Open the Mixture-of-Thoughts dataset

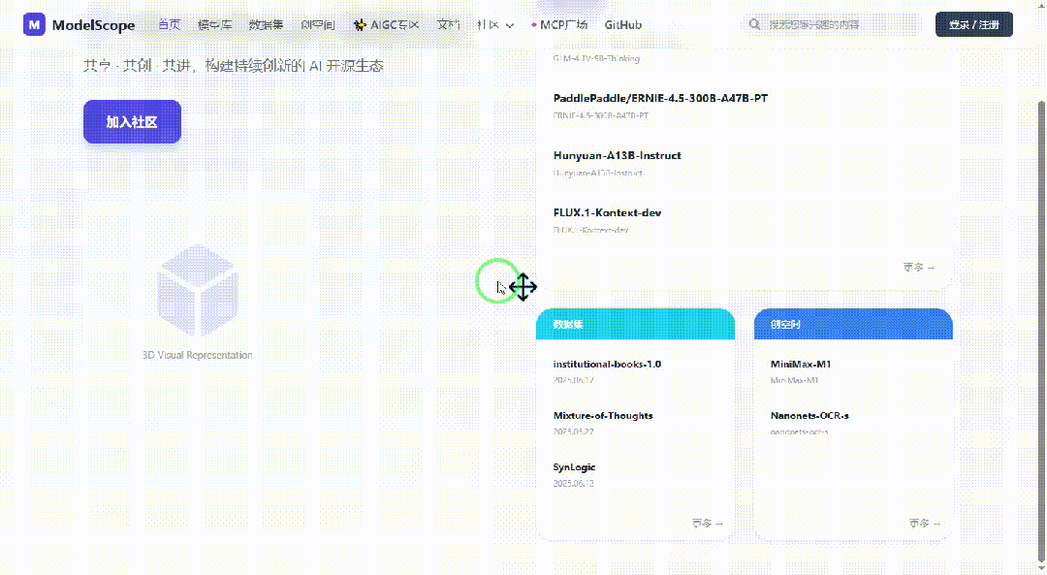(603, 415)
